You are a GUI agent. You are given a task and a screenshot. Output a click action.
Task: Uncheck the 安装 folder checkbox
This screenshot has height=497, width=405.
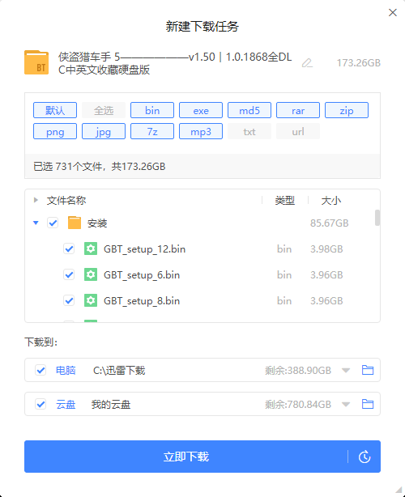pyautogui.click(x=53, y=223)
